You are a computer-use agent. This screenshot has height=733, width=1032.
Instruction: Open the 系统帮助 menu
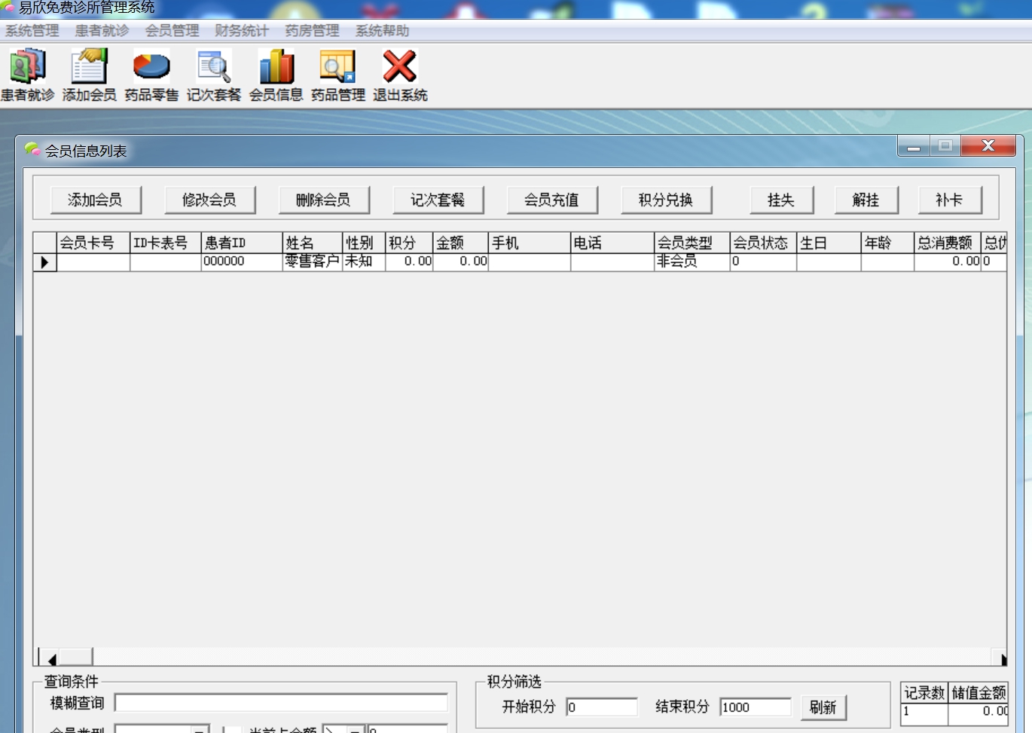coord(380,31)
